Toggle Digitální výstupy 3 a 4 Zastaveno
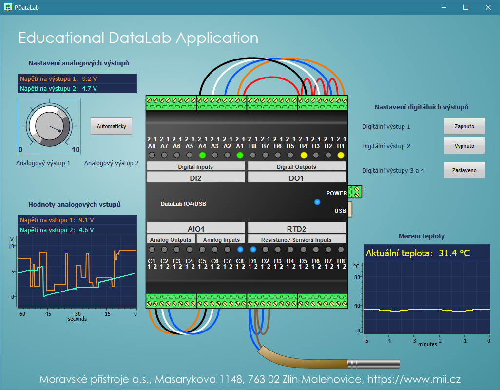This screenshot has height=390, width=500. (464, 170)
